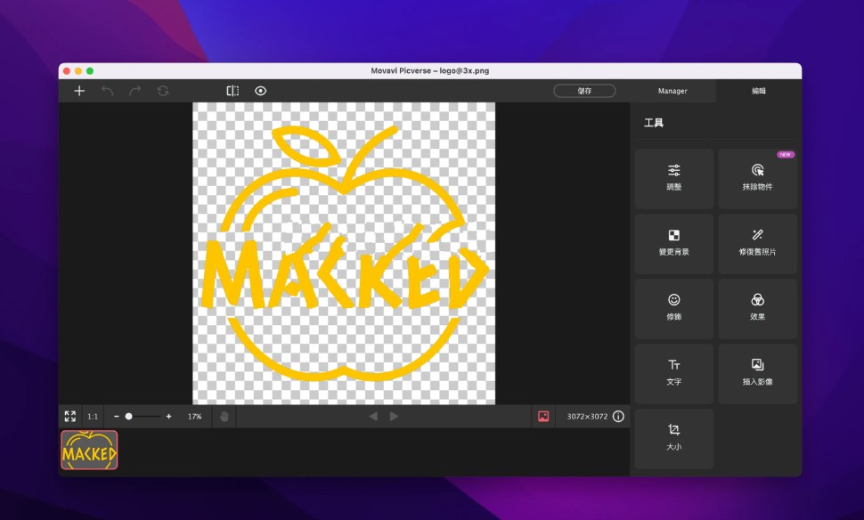Fit the image to screen with the expand icon
This screenshot has width=864, height=520.
[70, 417]
